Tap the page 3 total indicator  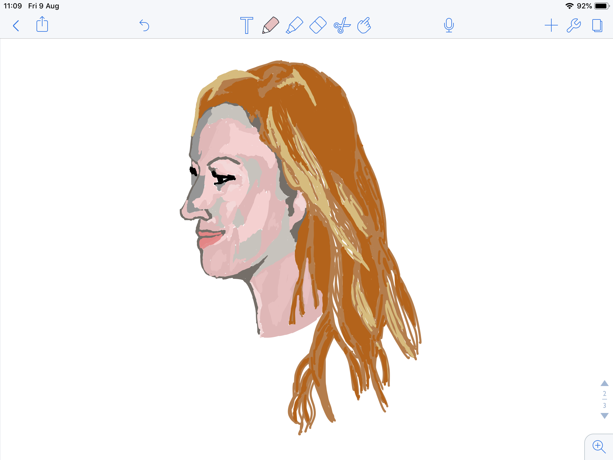point(604,405)
